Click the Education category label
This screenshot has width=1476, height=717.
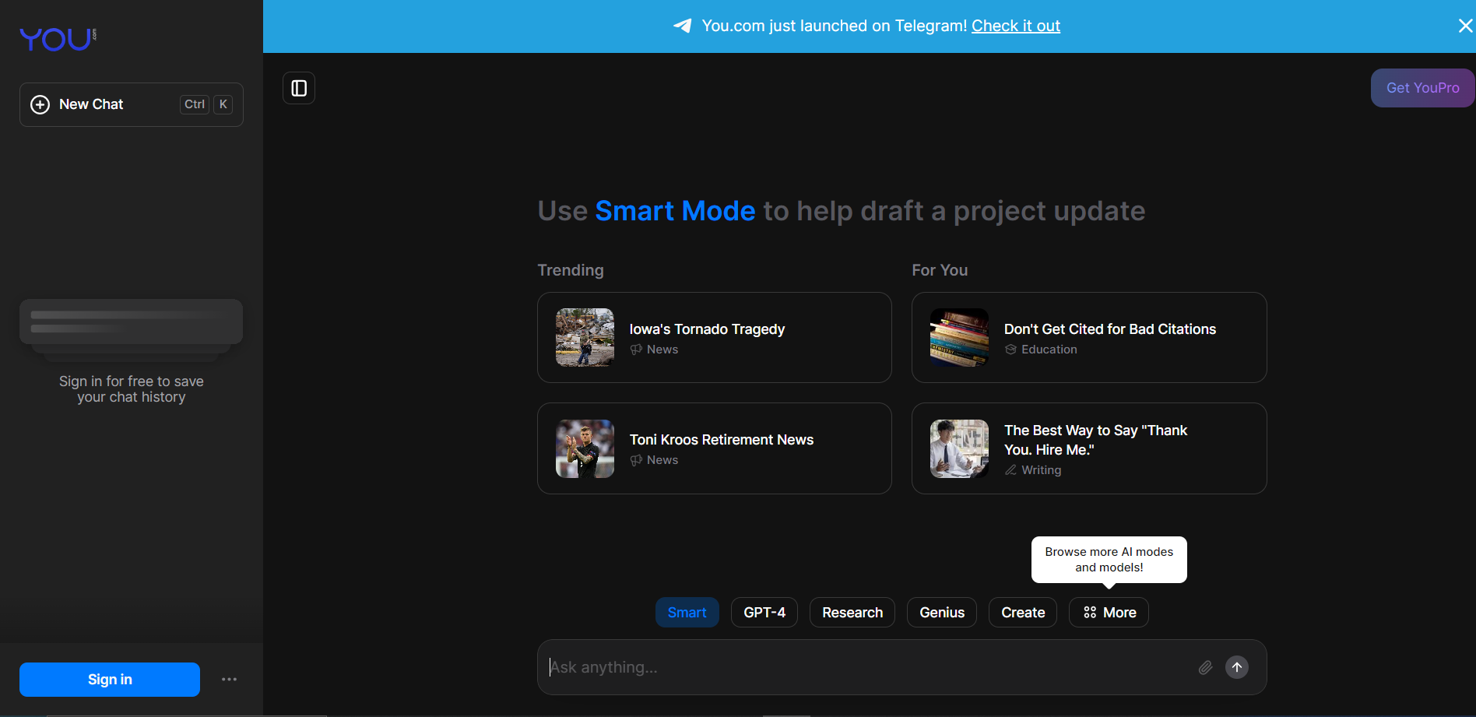[1041, 350]
